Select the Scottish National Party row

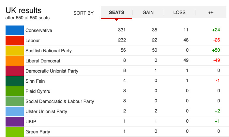click(49, 51)
